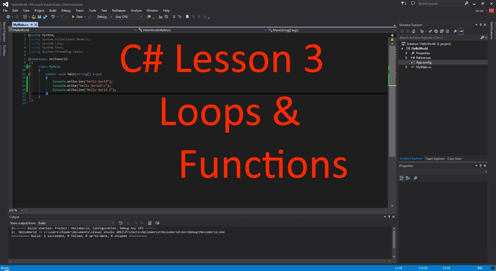496x271 pixels.
Task: Open the 100 % zoom dropdown
Action: (x=16, y=210)
